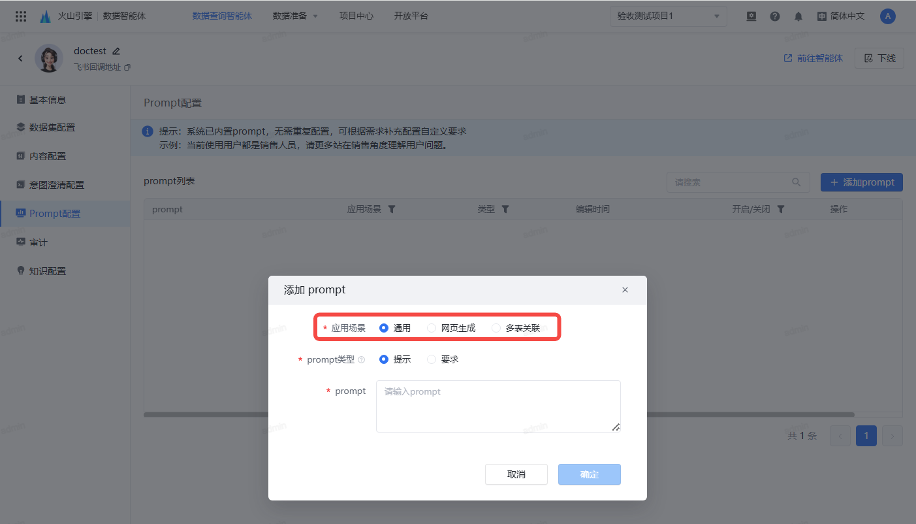Image resolution: width=916 pixels, height=524 pixels.
Task: Open the 验收测试项目1 project dropdown
Action: [x=669, y=16]
